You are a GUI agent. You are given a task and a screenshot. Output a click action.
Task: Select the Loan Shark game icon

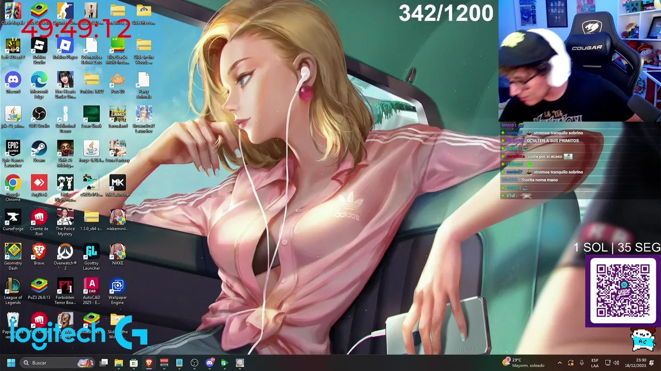pos(91,117)
